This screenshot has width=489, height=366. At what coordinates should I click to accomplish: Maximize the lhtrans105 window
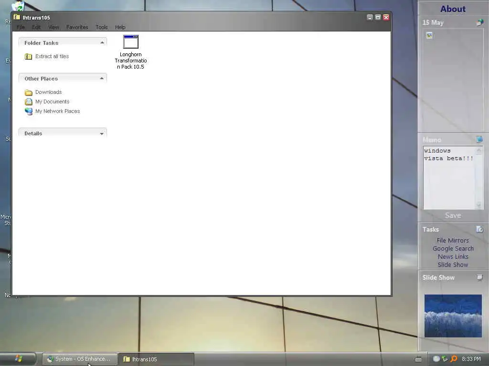378,17
